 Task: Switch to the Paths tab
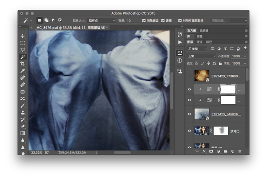point(209,42)
